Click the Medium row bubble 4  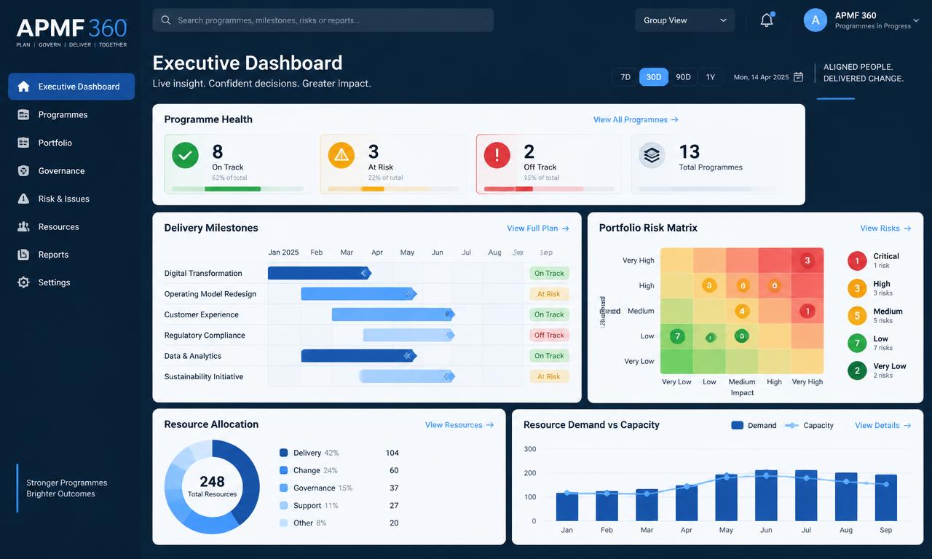pos(742,312)
